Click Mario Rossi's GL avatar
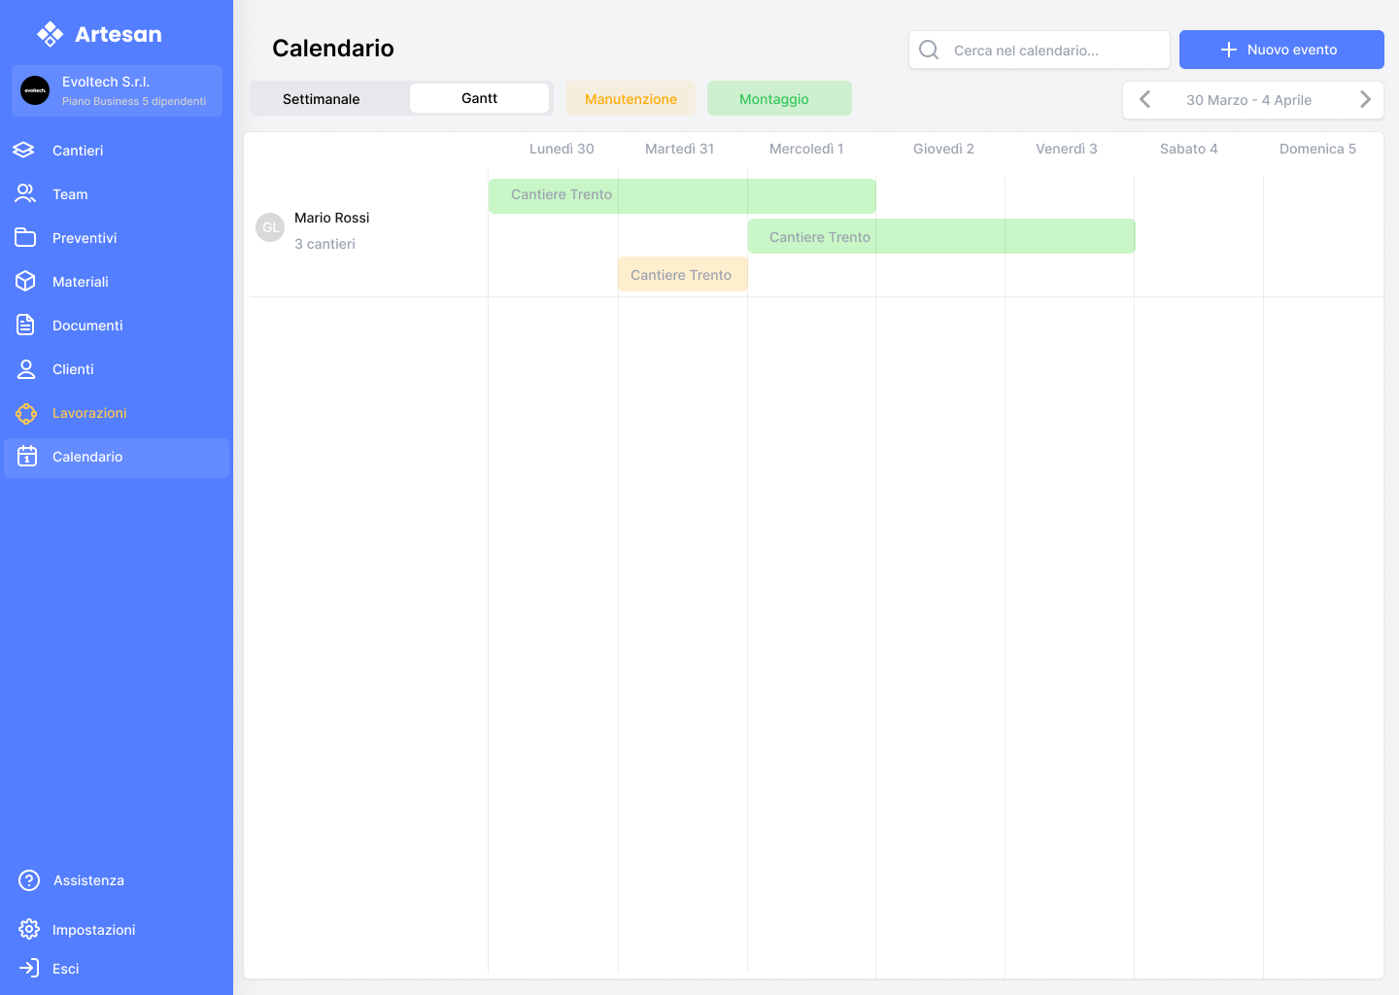The image size is (1399, 995). click(x=270, y=227)
